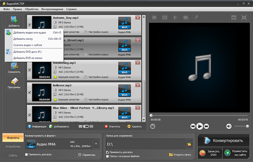Open the playback speed tool (running man)
The image size is (253, 162).
pos(196,18)
